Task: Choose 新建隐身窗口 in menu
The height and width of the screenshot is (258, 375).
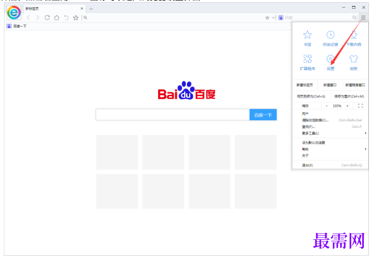Action: pyautogui.click(x=355, y=85)
